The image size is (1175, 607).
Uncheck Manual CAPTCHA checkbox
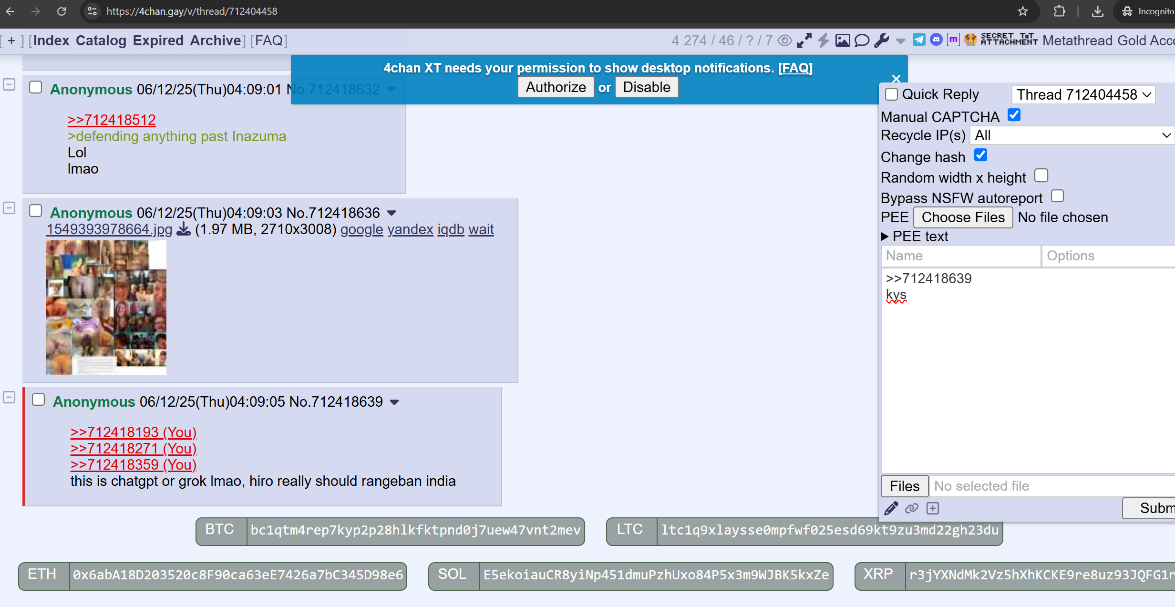[1014, 115]
